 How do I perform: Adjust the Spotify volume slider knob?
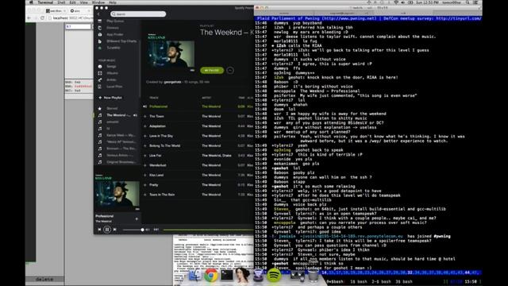click(142, 230)
